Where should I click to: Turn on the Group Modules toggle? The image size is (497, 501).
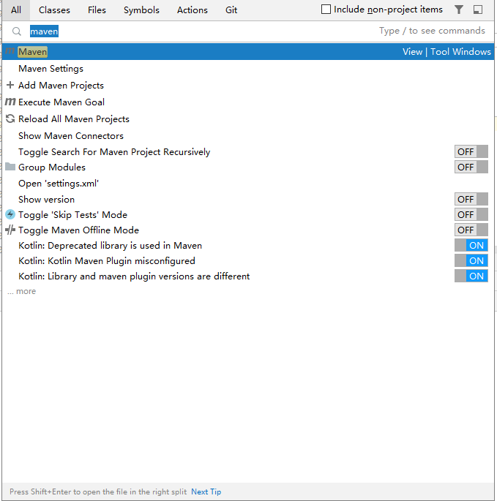click(x=471, y=167)
